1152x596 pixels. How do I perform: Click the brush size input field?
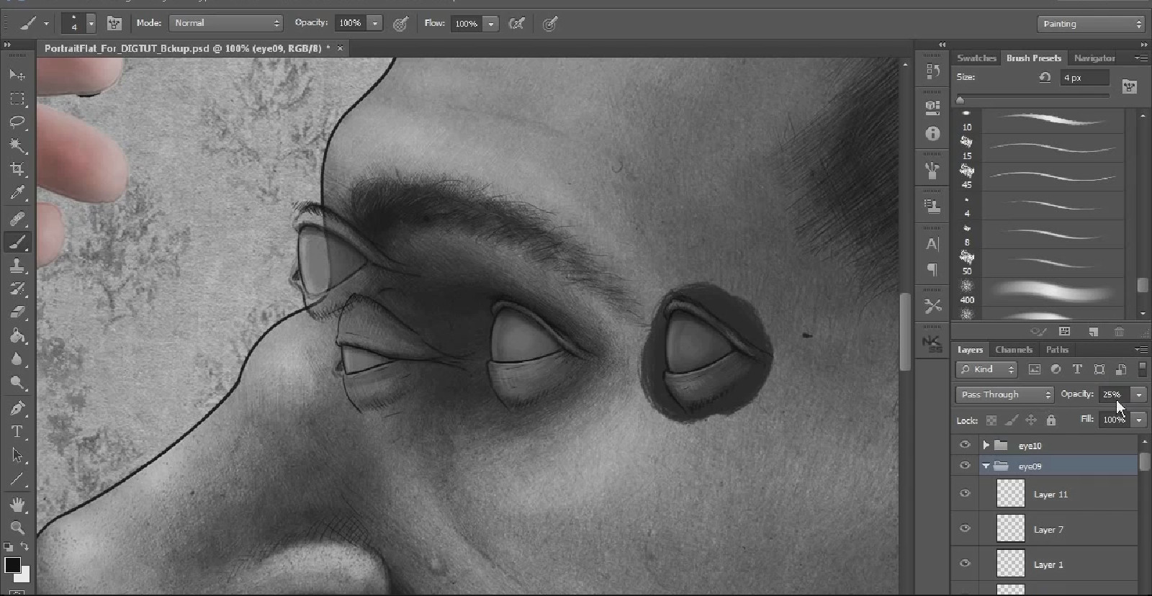coord(1085,78)
